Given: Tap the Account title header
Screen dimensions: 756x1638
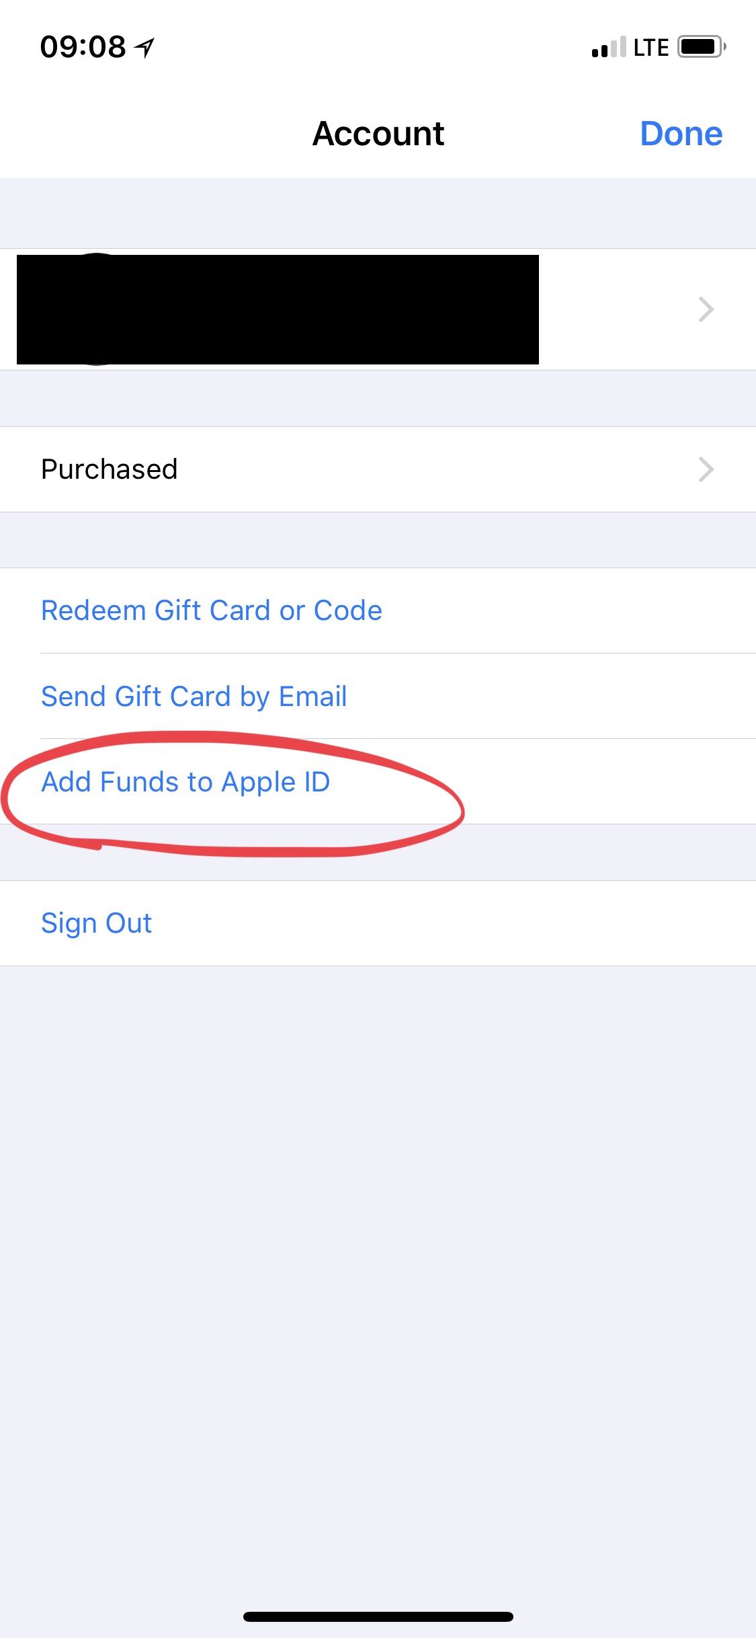Looking at the screenshot, I should tap(378, 133).
